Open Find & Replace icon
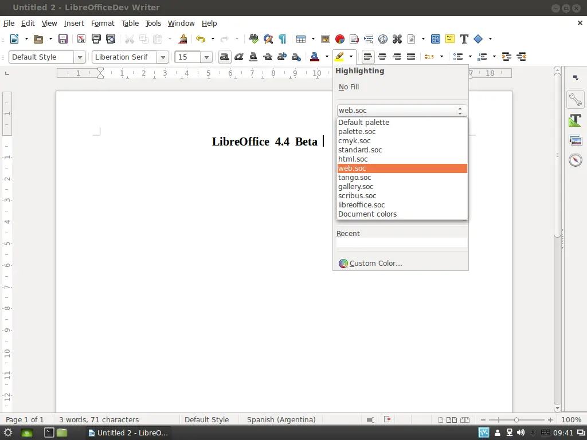The height and width of the screenshot is (440, 587). coord(268,39)
